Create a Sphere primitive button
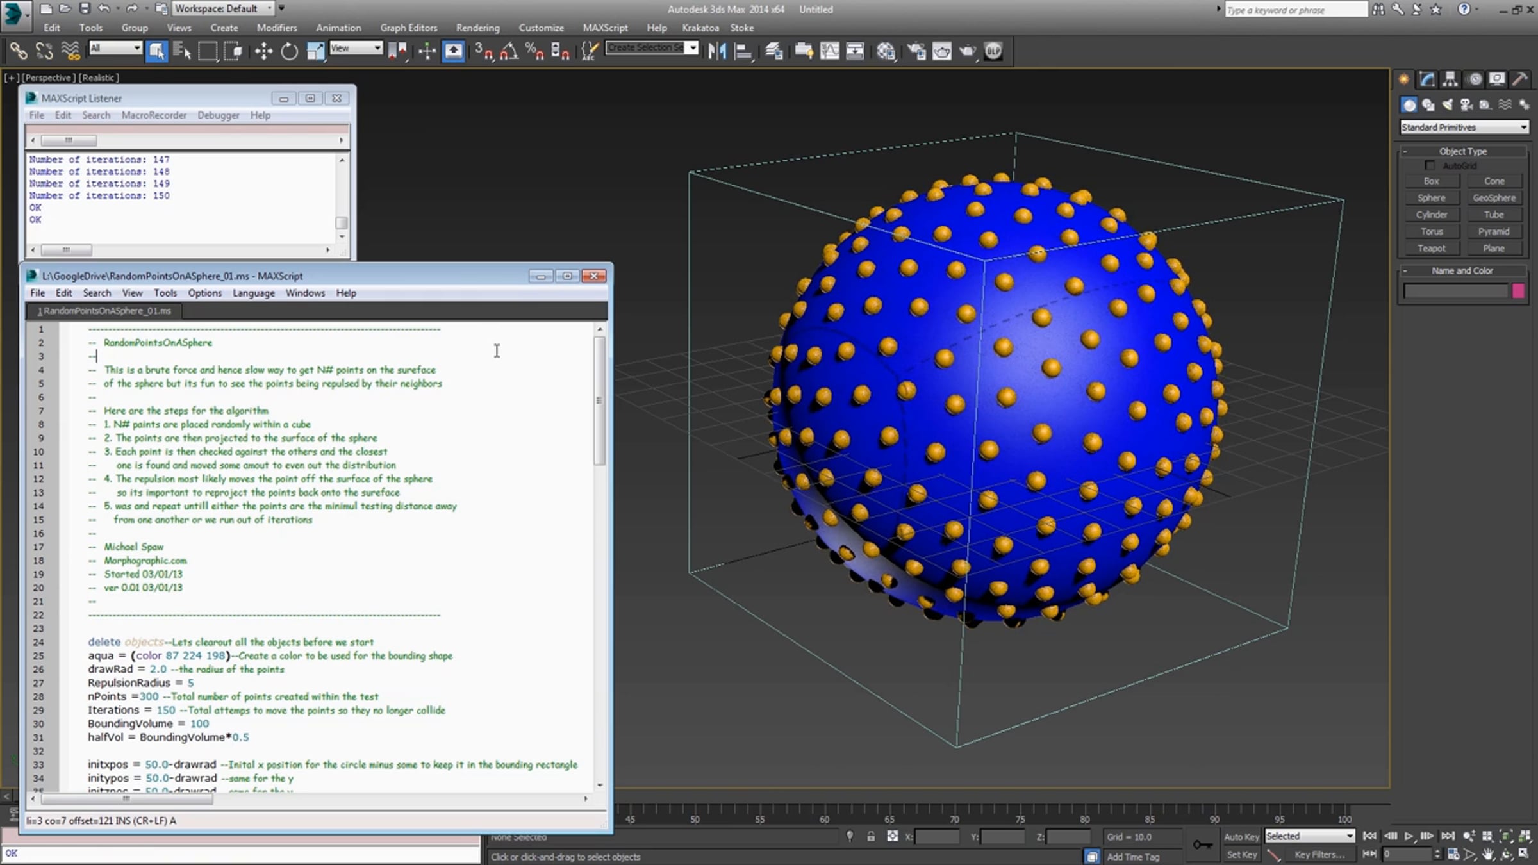The image size is (1538, 865). pos(1431,198)
